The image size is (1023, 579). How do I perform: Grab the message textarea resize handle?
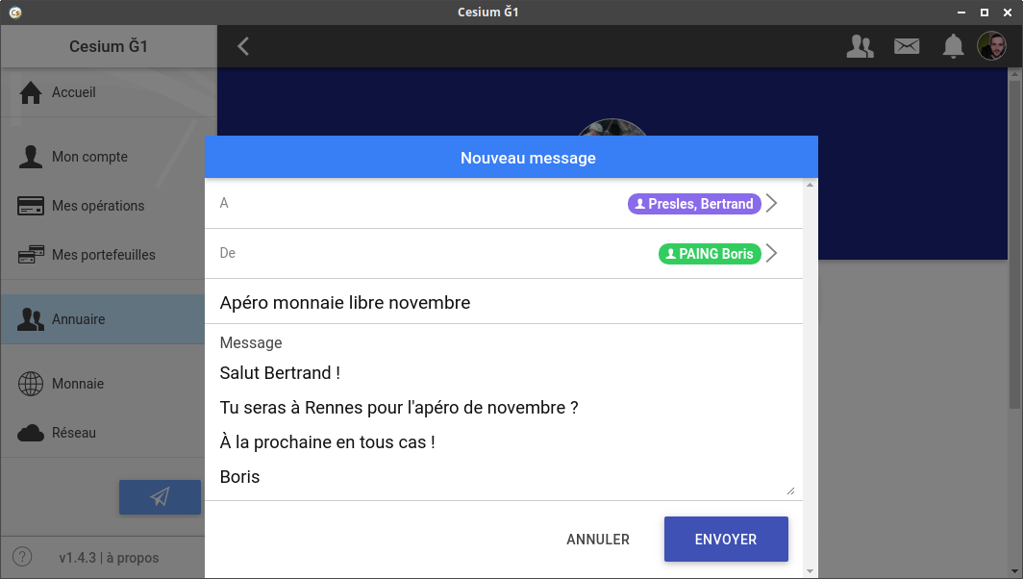[790, 491]
